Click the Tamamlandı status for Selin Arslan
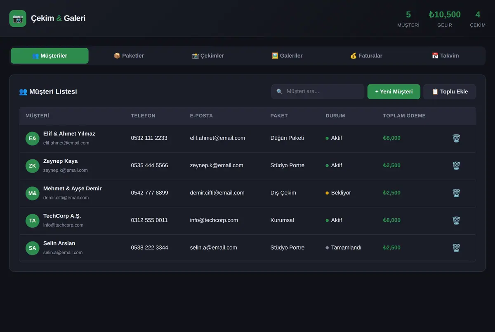The image size is (495, 332). (344, 248)
